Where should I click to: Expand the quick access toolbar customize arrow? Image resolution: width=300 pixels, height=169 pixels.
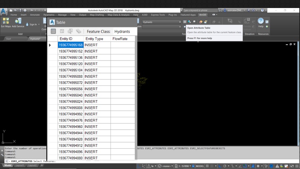45,10
